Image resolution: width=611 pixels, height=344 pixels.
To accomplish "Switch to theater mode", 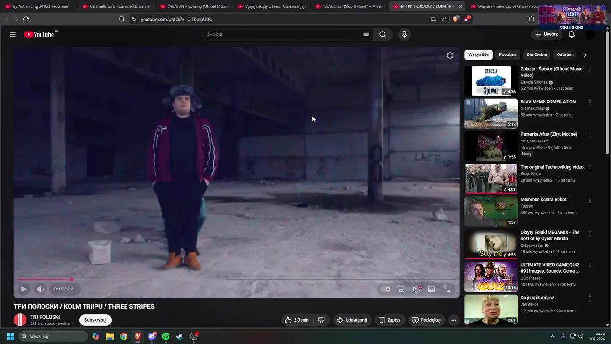I will [x=432, y=289].
